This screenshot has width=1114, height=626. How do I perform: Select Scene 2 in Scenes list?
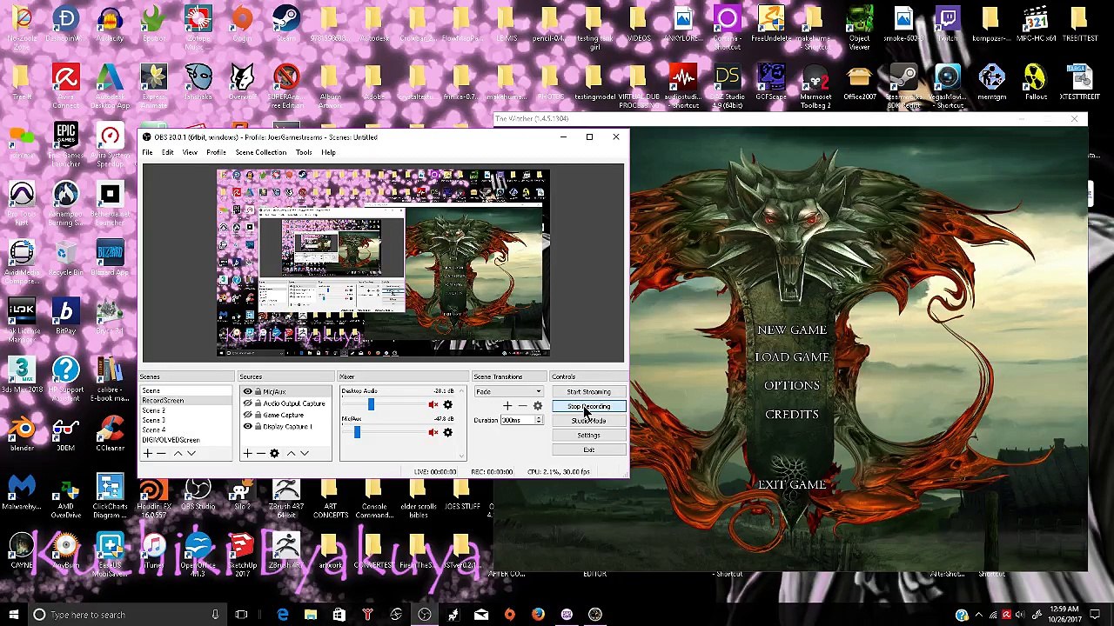[x=186, y=410]
